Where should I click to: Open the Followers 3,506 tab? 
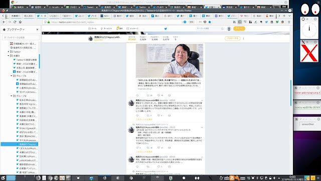point(154,38)
